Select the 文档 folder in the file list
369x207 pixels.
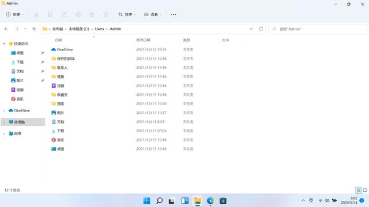click(x=61, y=122)
